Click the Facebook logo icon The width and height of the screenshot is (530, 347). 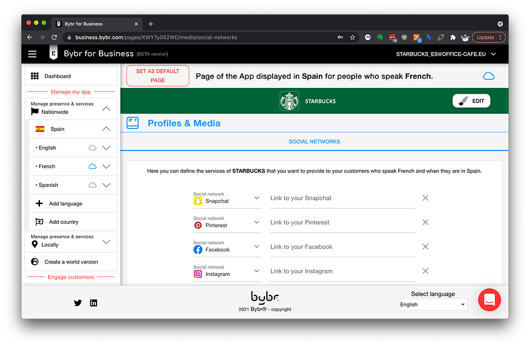click(x=198, y=250)
